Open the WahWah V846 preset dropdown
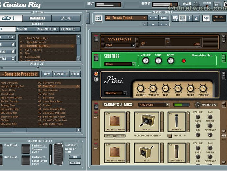The height and width of the screenshot is (171, 227). (x=133, y=45)
